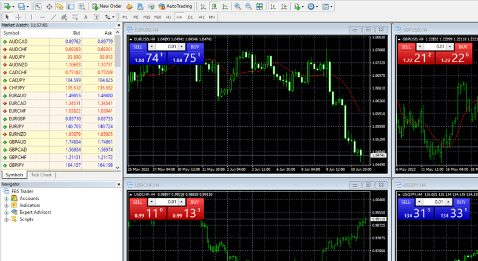Switch to M30 timeframe
Image resolution: width=478 pixels, height=261 pixels.
[158, 18]
